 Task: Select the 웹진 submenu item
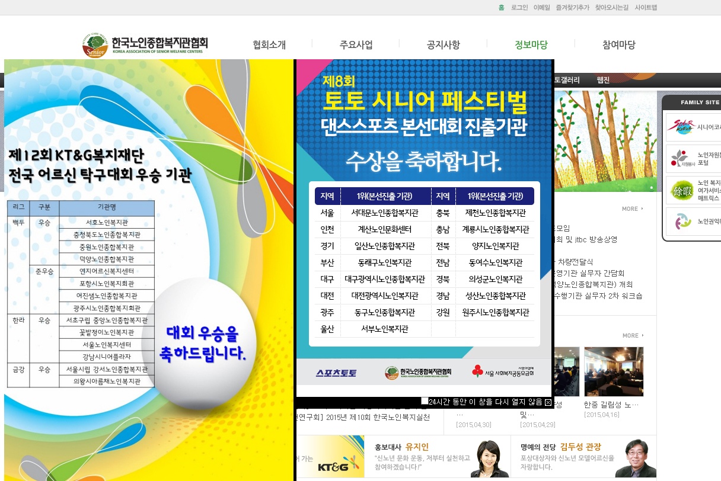pyautogui.click(x=603, y=80)
